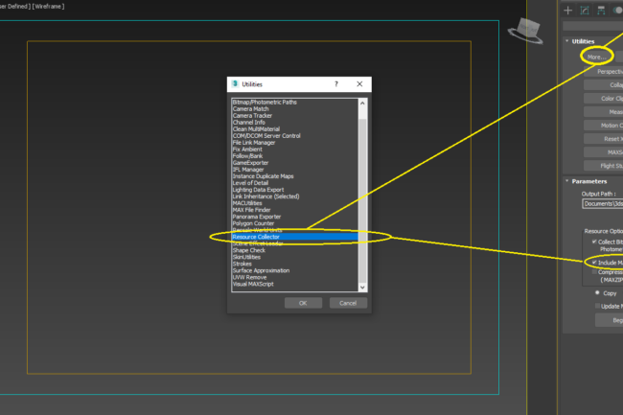Image resolution: width=623 pixels, height=415 pixels.
Task: Click OK in the Utilities dialog
Action: (303, 303)
